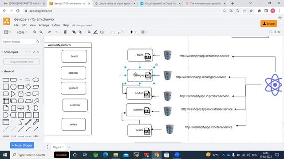Pick the cloud shape in General
The width and height of the screenshot is (284, 159).
point(28,94)
